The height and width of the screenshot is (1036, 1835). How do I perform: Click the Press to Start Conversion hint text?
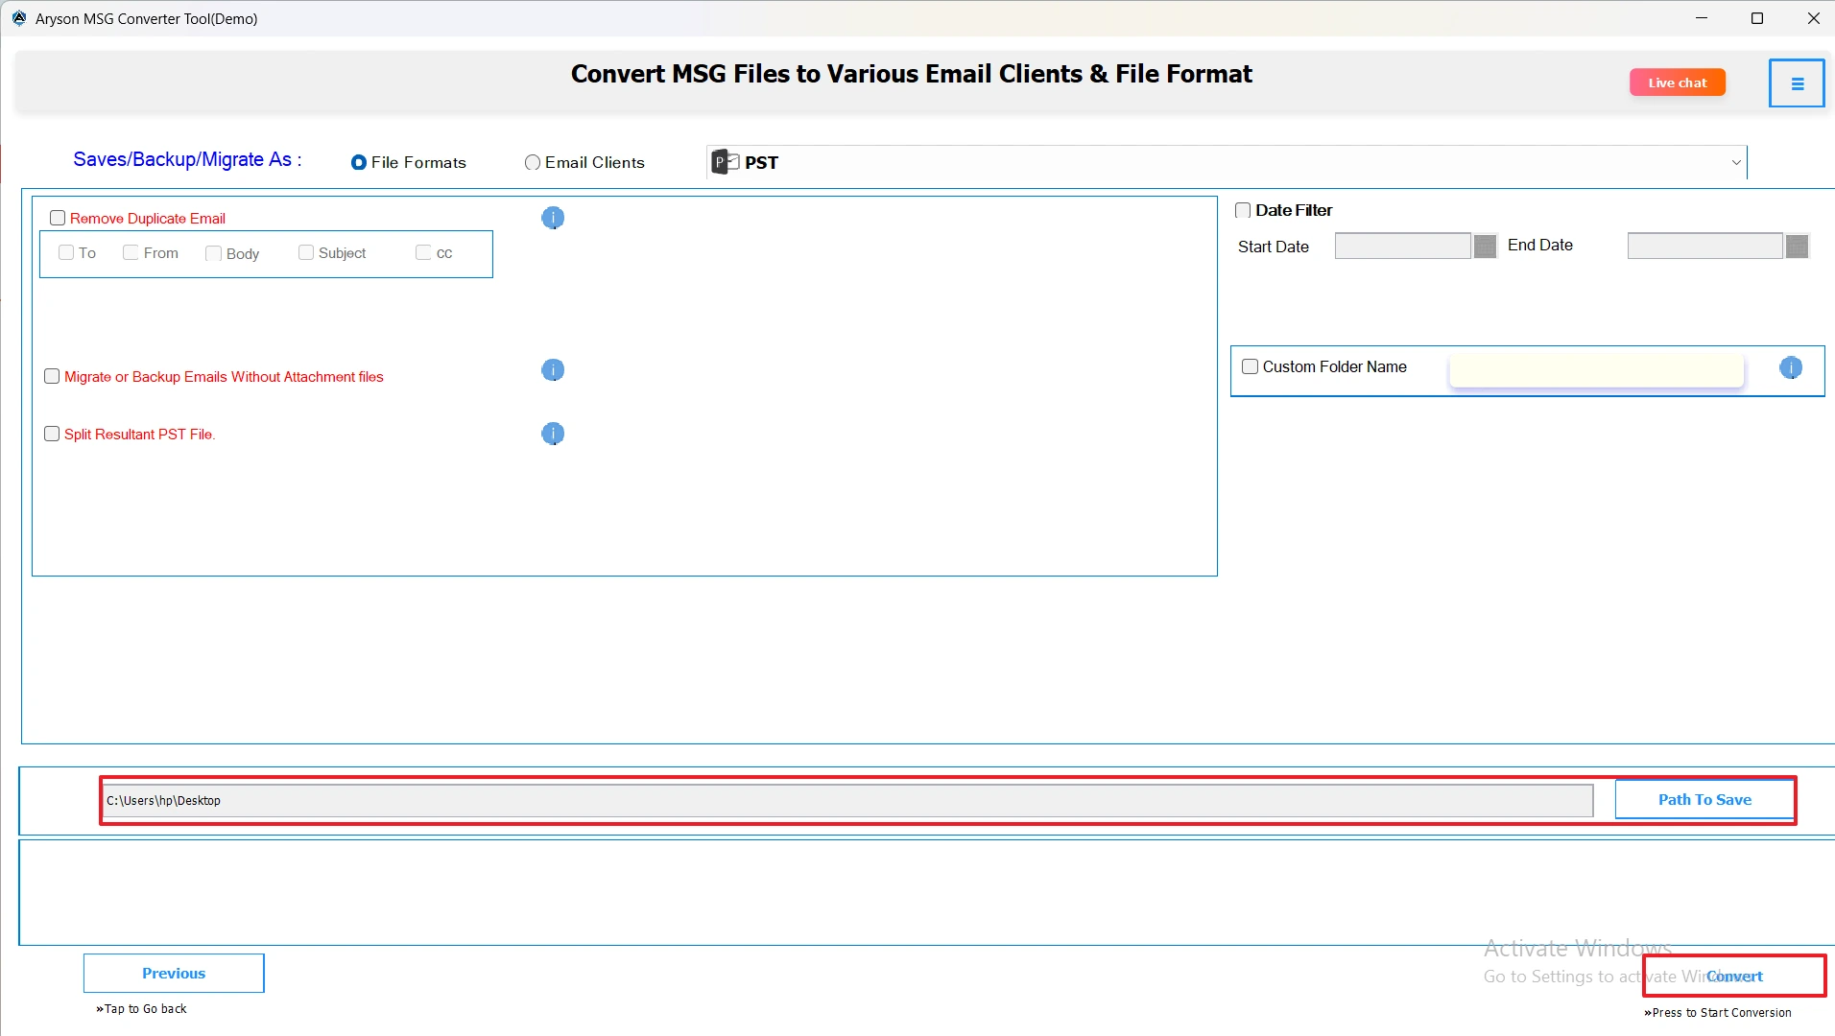pos(1718,1013)
